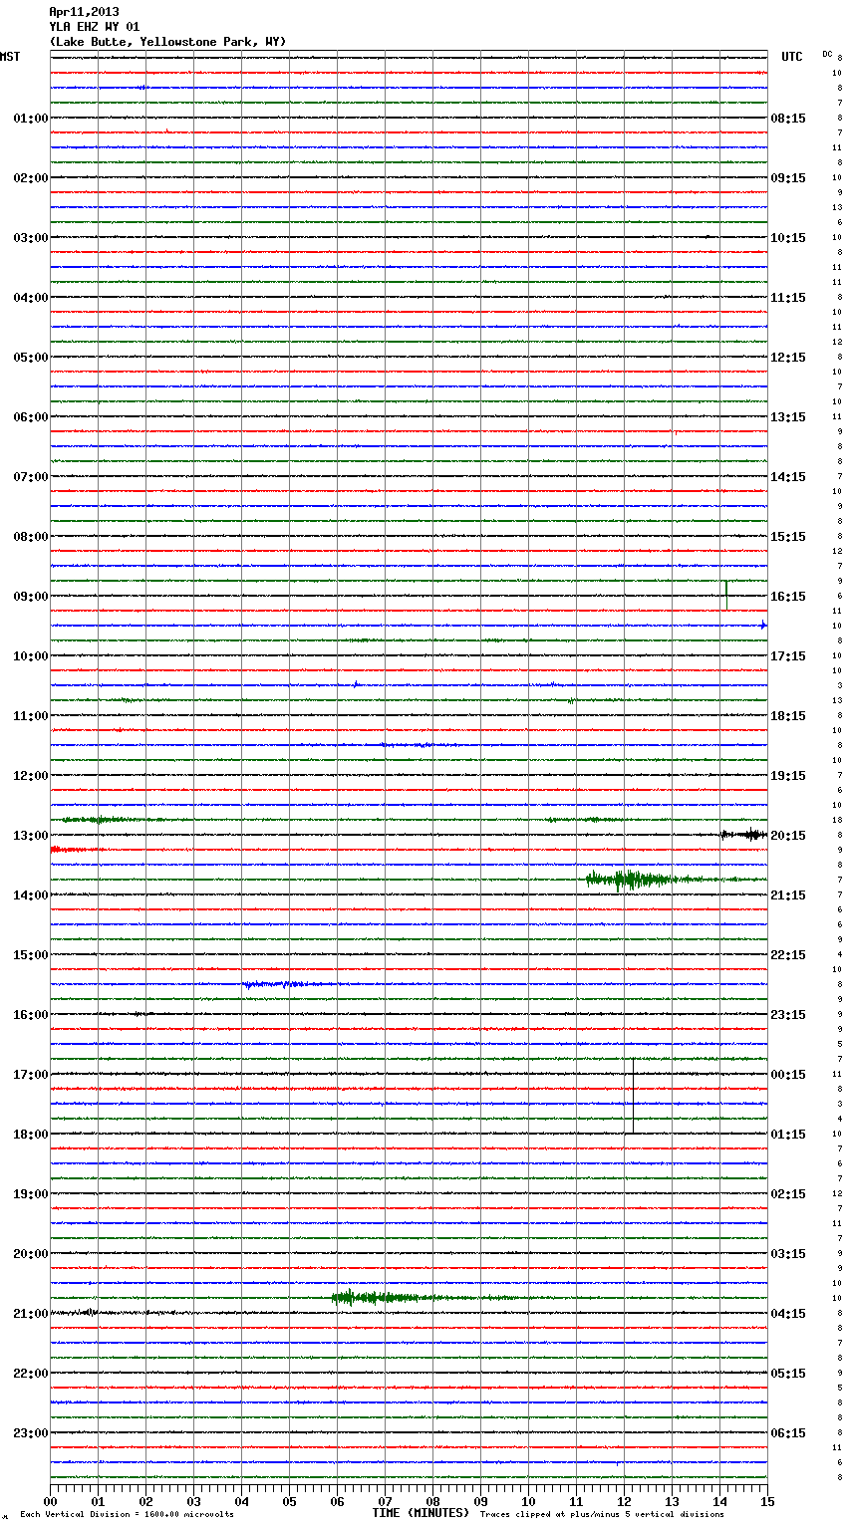This screenshot has height=1528, width=847.
Task: Click the UTC time label '08:15'
Action: tap(788, 119)
